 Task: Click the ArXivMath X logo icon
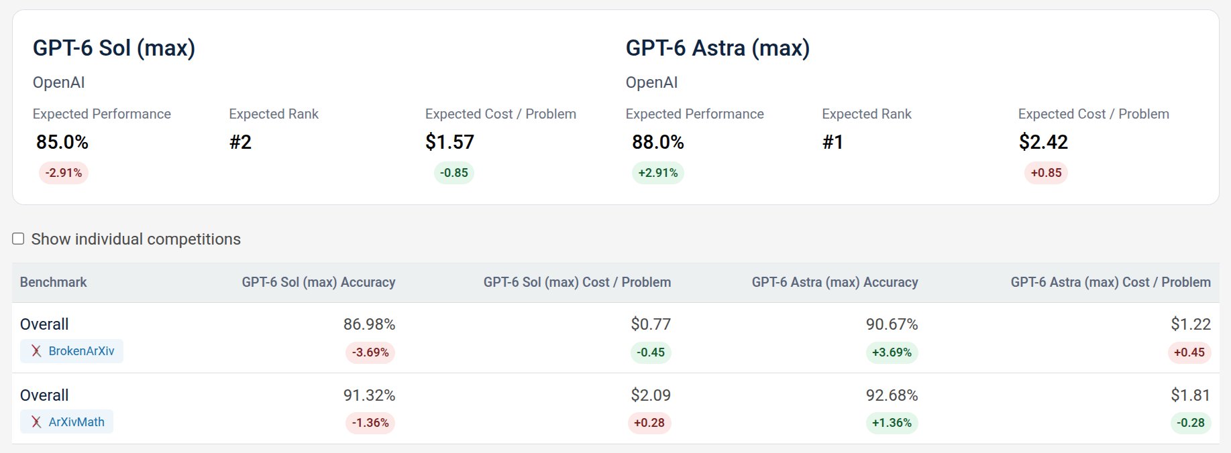click(x=36, y=422)
